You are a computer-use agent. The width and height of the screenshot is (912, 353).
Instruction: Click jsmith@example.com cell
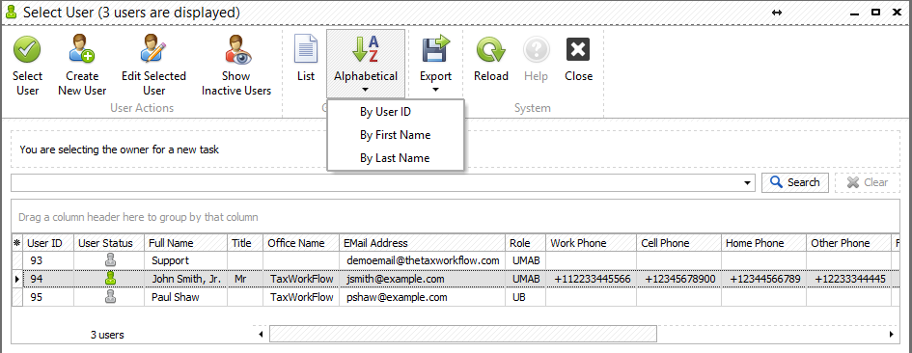(423, 279)
